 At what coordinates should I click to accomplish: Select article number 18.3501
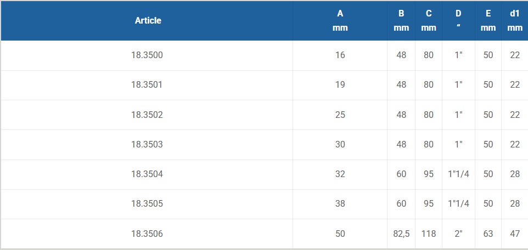pyautogui.click(x=147, y=85)
